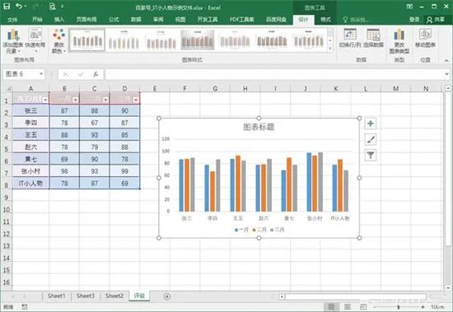Open the filter dropdown in header cell A1
The image size is (453, 312).
45,100
